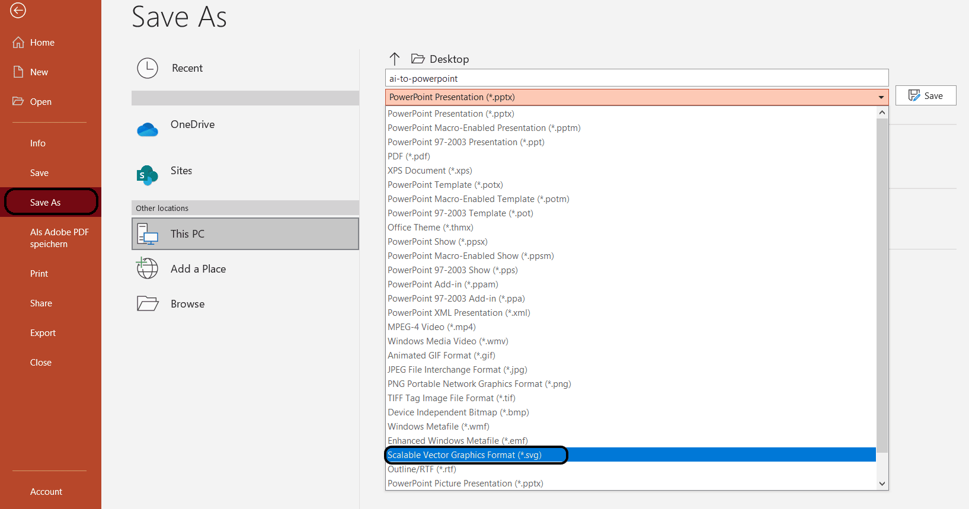
Task: Click the This PC computer icon
Action: tap(148, 233)
